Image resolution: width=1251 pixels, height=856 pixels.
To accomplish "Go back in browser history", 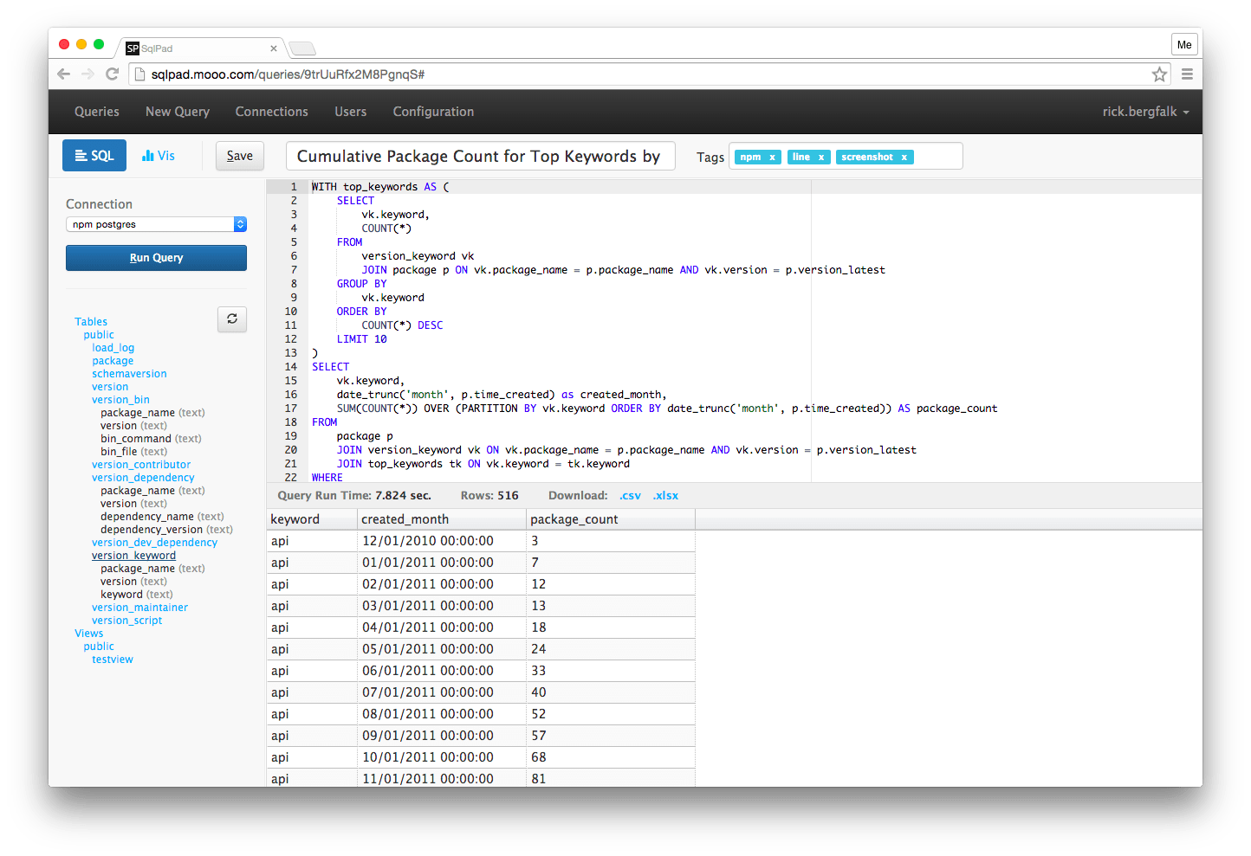I will [63, 74].
